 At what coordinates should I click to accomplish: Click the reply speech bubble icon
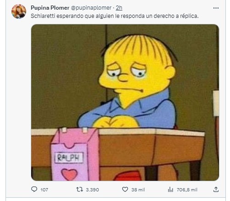point(34,190)
